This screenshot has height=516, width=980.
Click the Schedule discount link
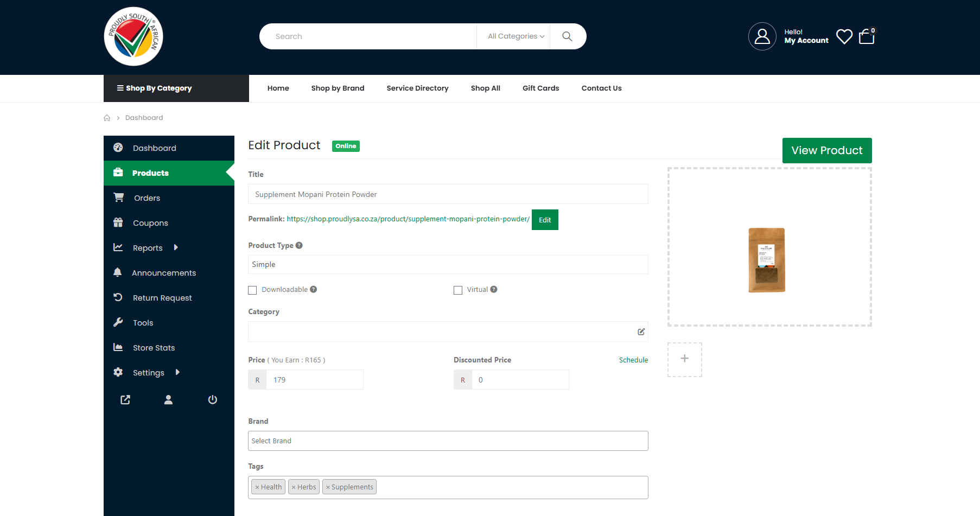[x=633, y=360]
